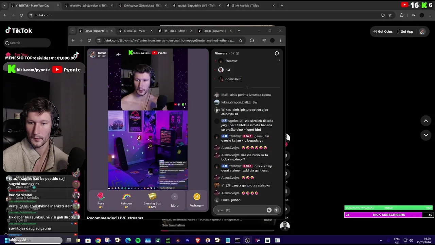The image size is (435, 245).
Task: Send the Rainbow gift
Action: pos(126,200)
